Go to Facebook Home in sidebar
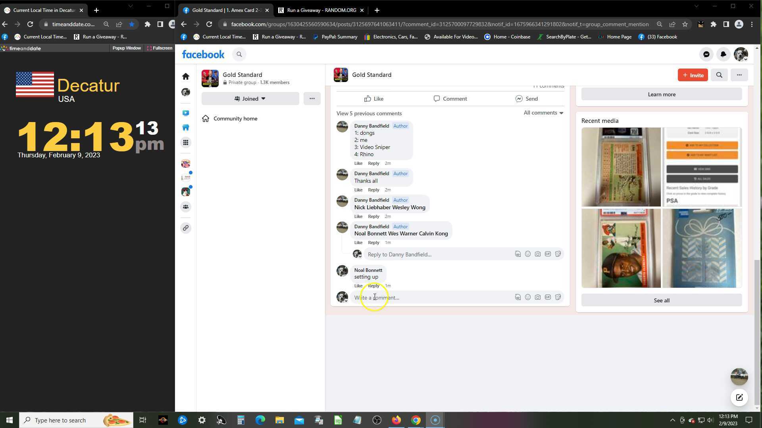762x428 pixels. [x=186, y=76]
